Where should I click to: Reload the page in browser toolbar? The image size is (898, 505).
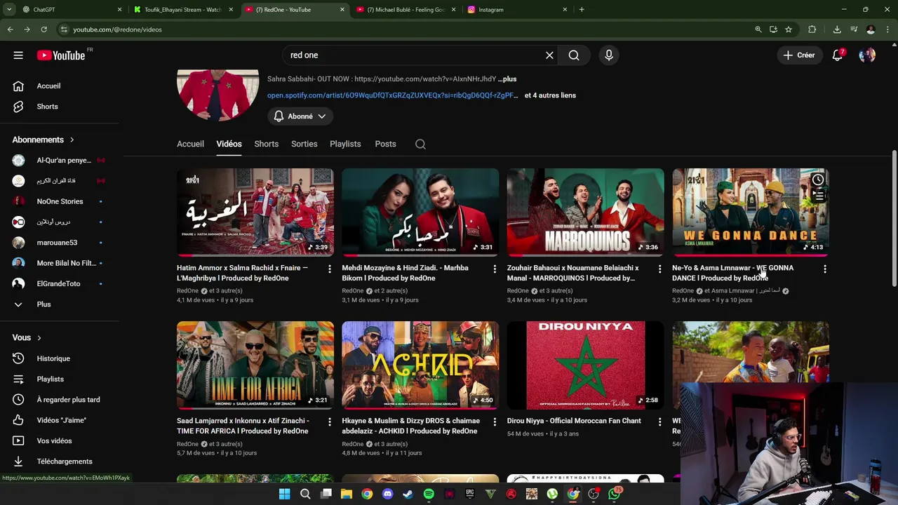coord(43,29)
